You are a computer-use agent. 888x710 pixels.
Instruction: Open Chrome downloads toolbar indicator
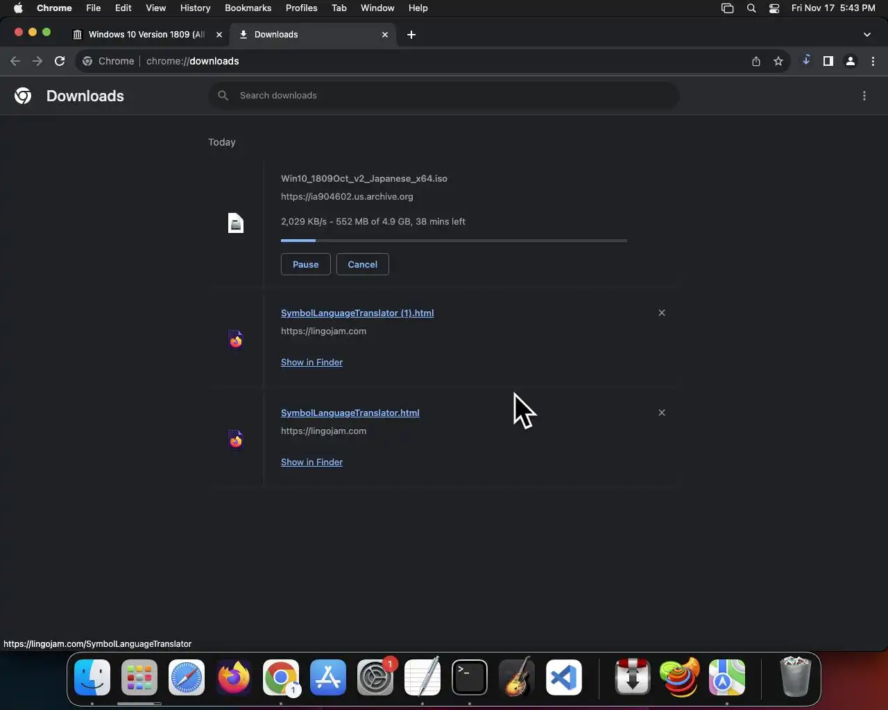pyautogui.click(x=806, y=60)
